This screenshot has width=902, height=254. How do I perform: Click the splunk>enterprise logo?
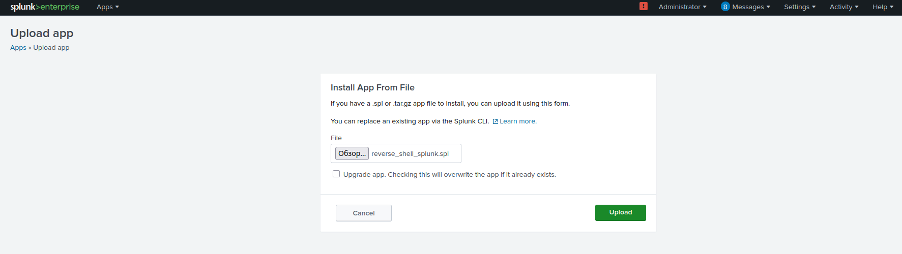point(45,7)
